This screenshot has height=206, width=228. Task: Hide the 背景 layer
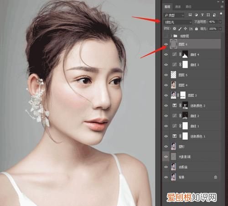pos(166,177)
